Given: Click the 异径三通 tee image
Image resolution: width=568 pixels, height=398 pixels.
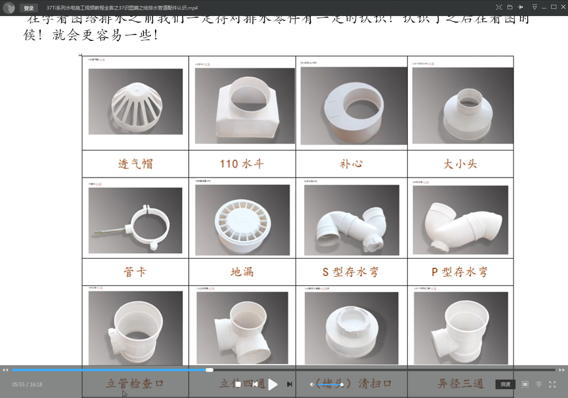Looking at the screenshot, I should click(x=461, y=328).
